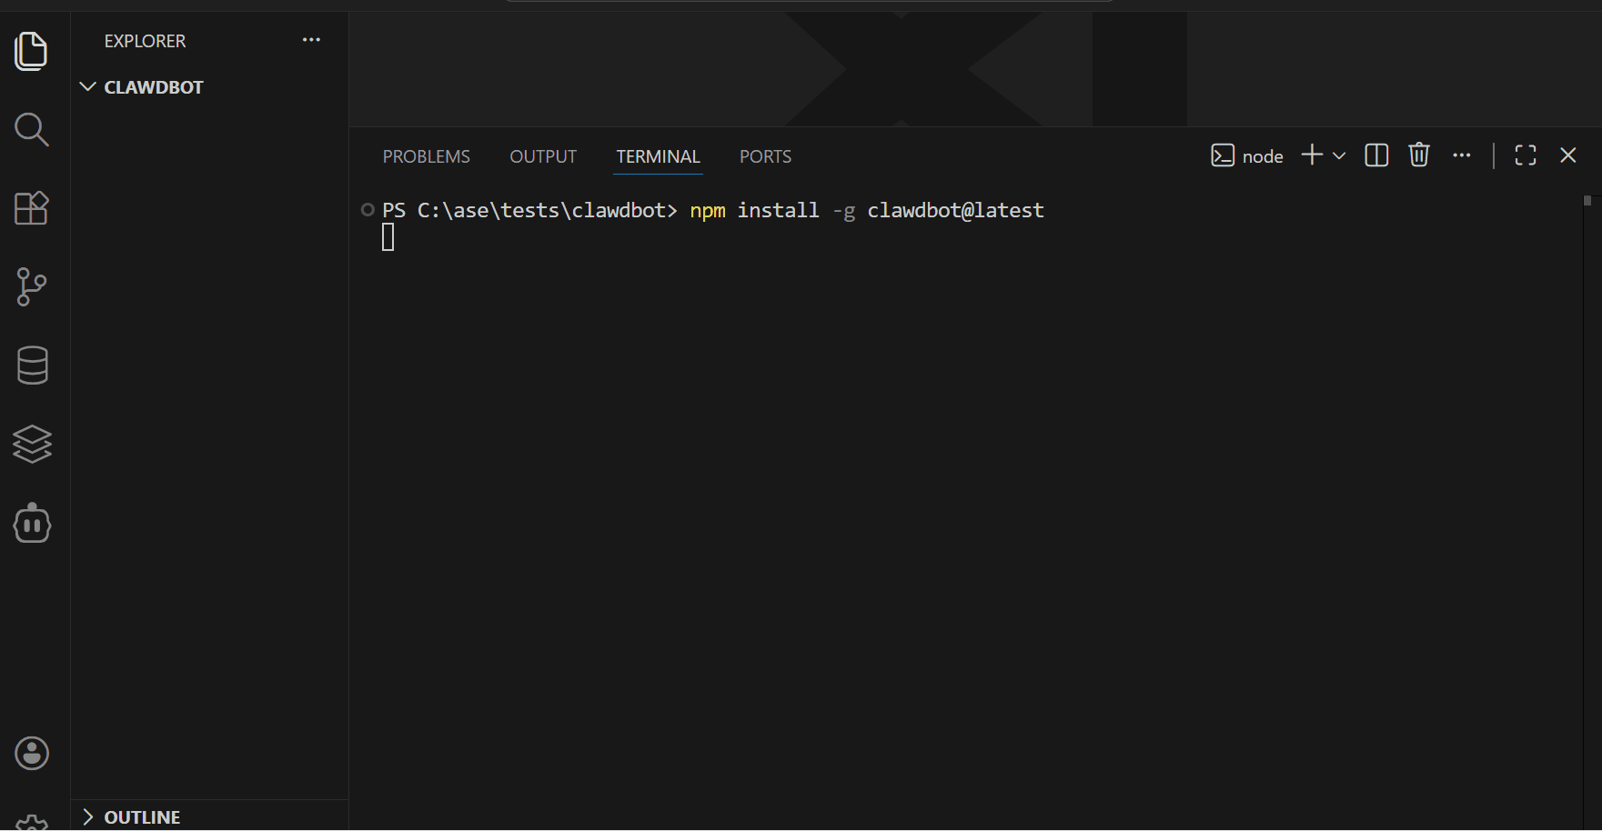This screenshot has height=831, width=1602.
Task: Open the new terminal launch profile dropdown
Action: 1339,155
